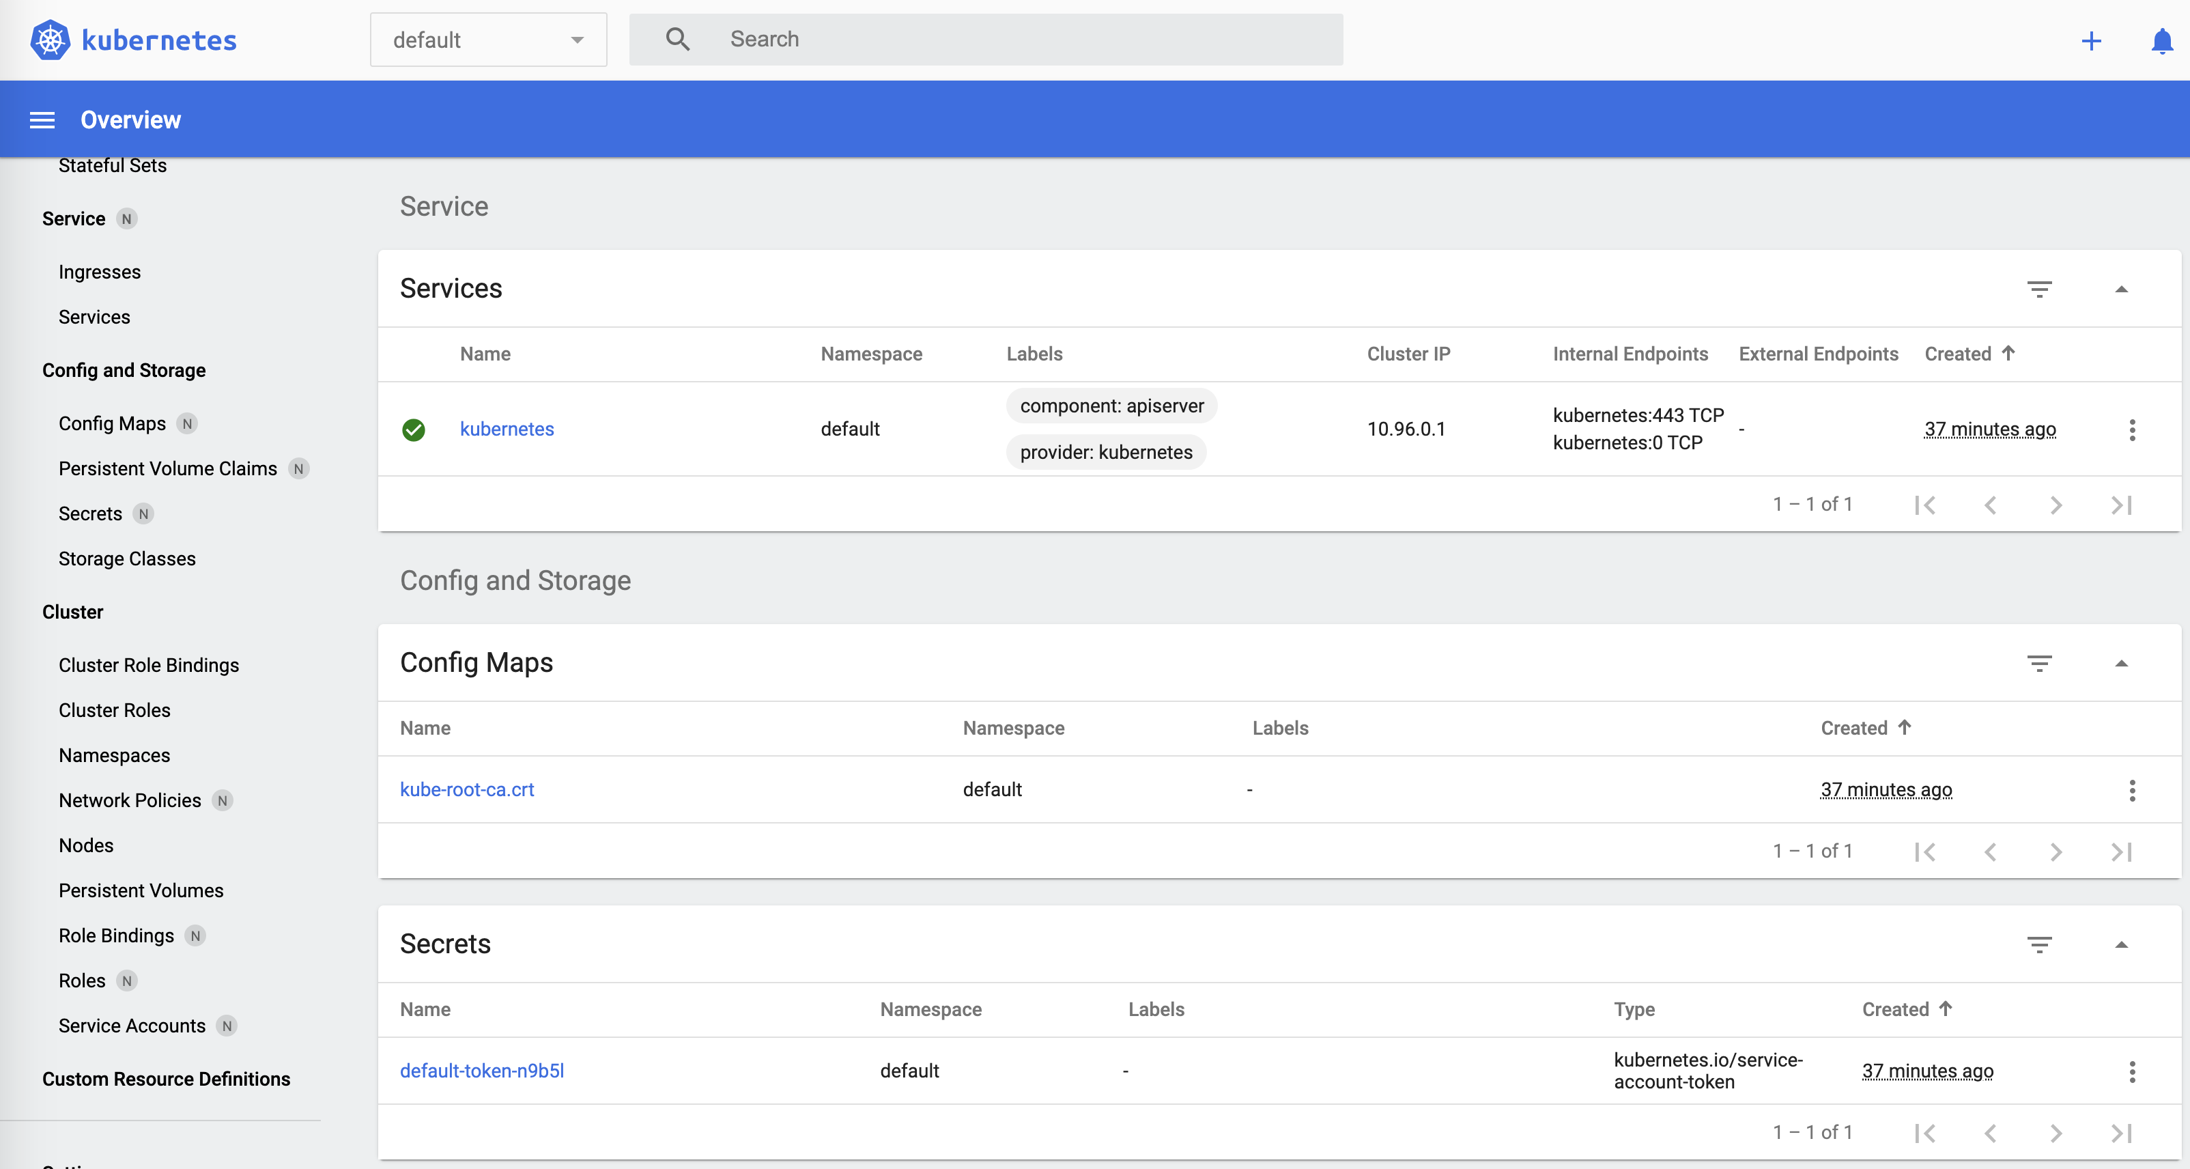
Task: Click the Kubernetes helm logo icon
Action: pyautogui.click(x=50, y=40)
